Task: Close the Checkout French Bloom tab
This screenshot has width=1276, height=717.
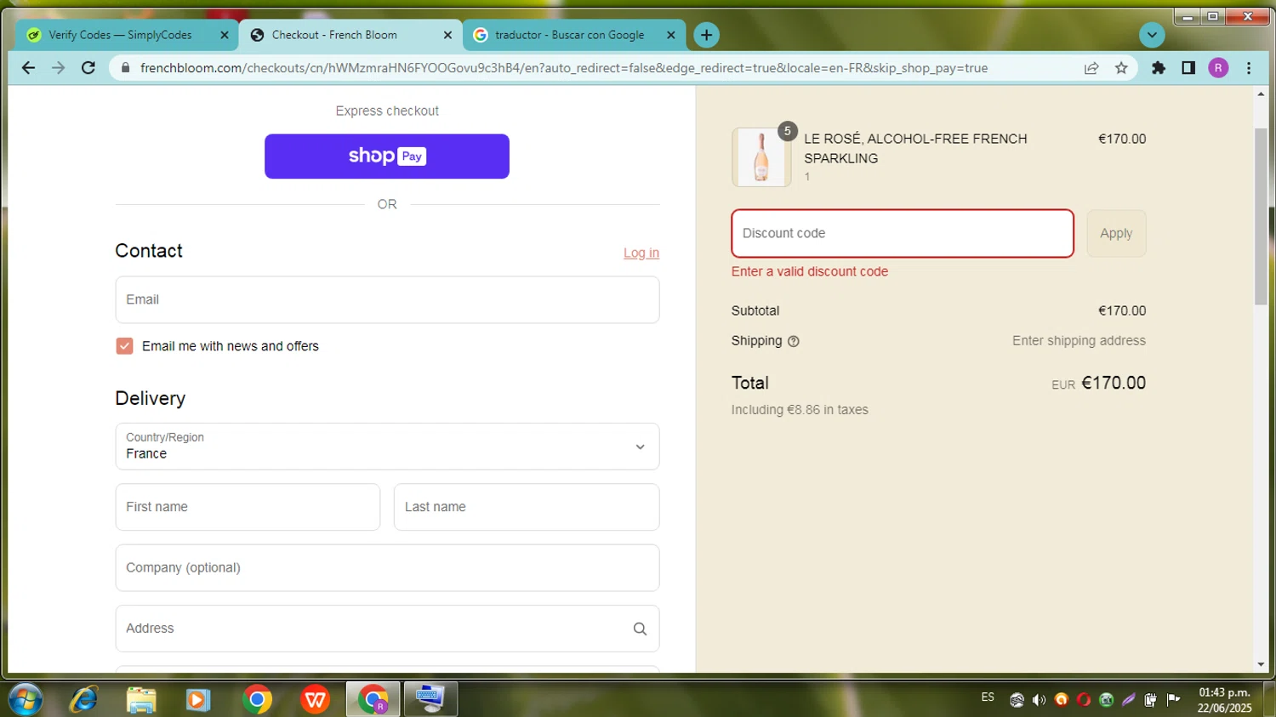Action: pyautogui.click(x=447, y=35)
